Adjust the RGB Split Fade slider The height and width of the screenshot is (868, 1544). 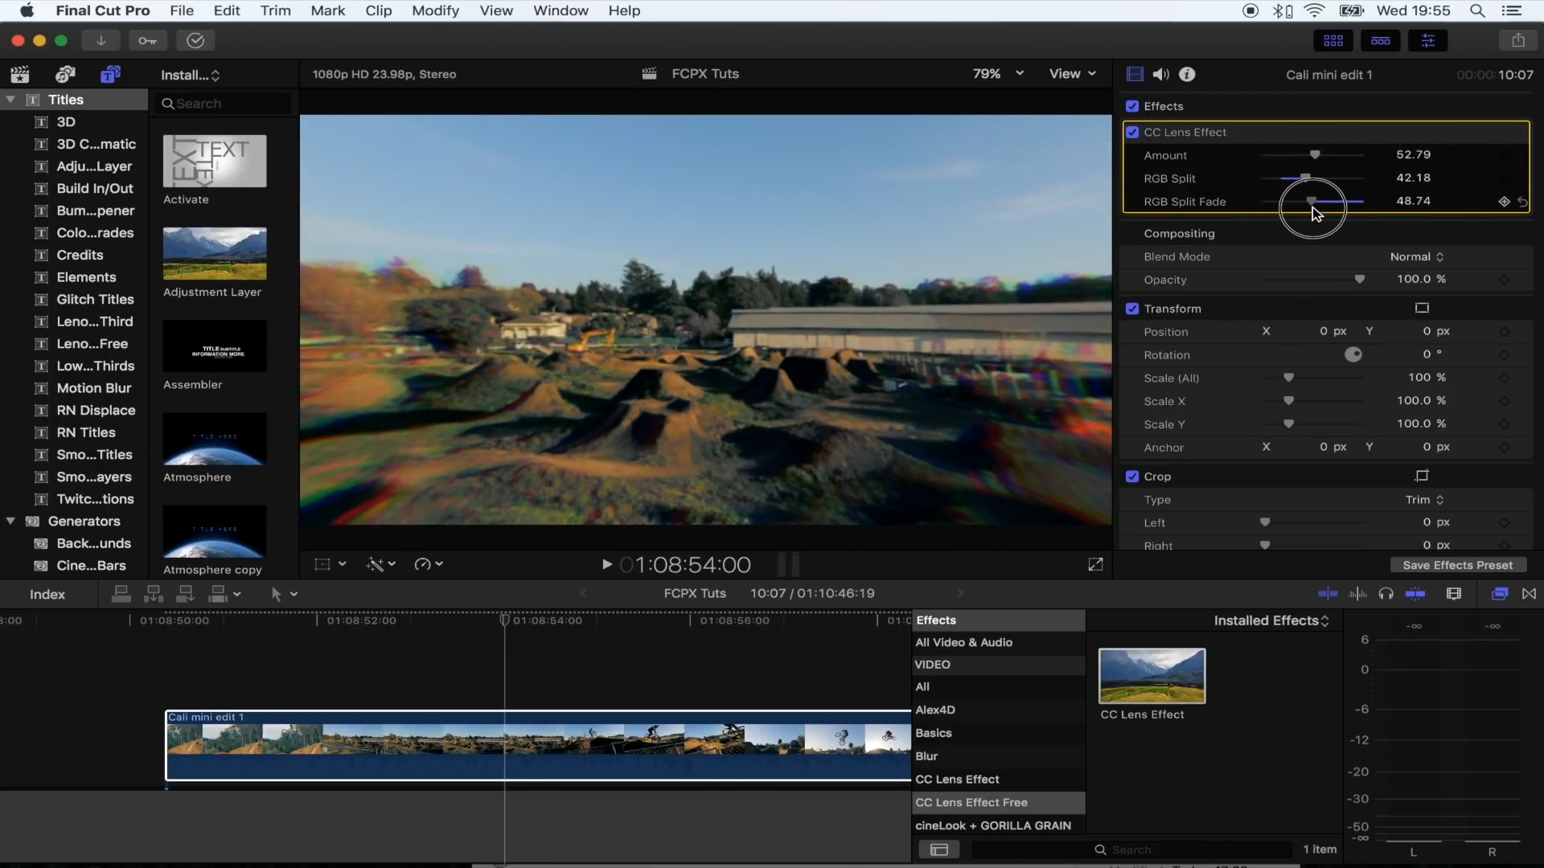pos(1312,201)
